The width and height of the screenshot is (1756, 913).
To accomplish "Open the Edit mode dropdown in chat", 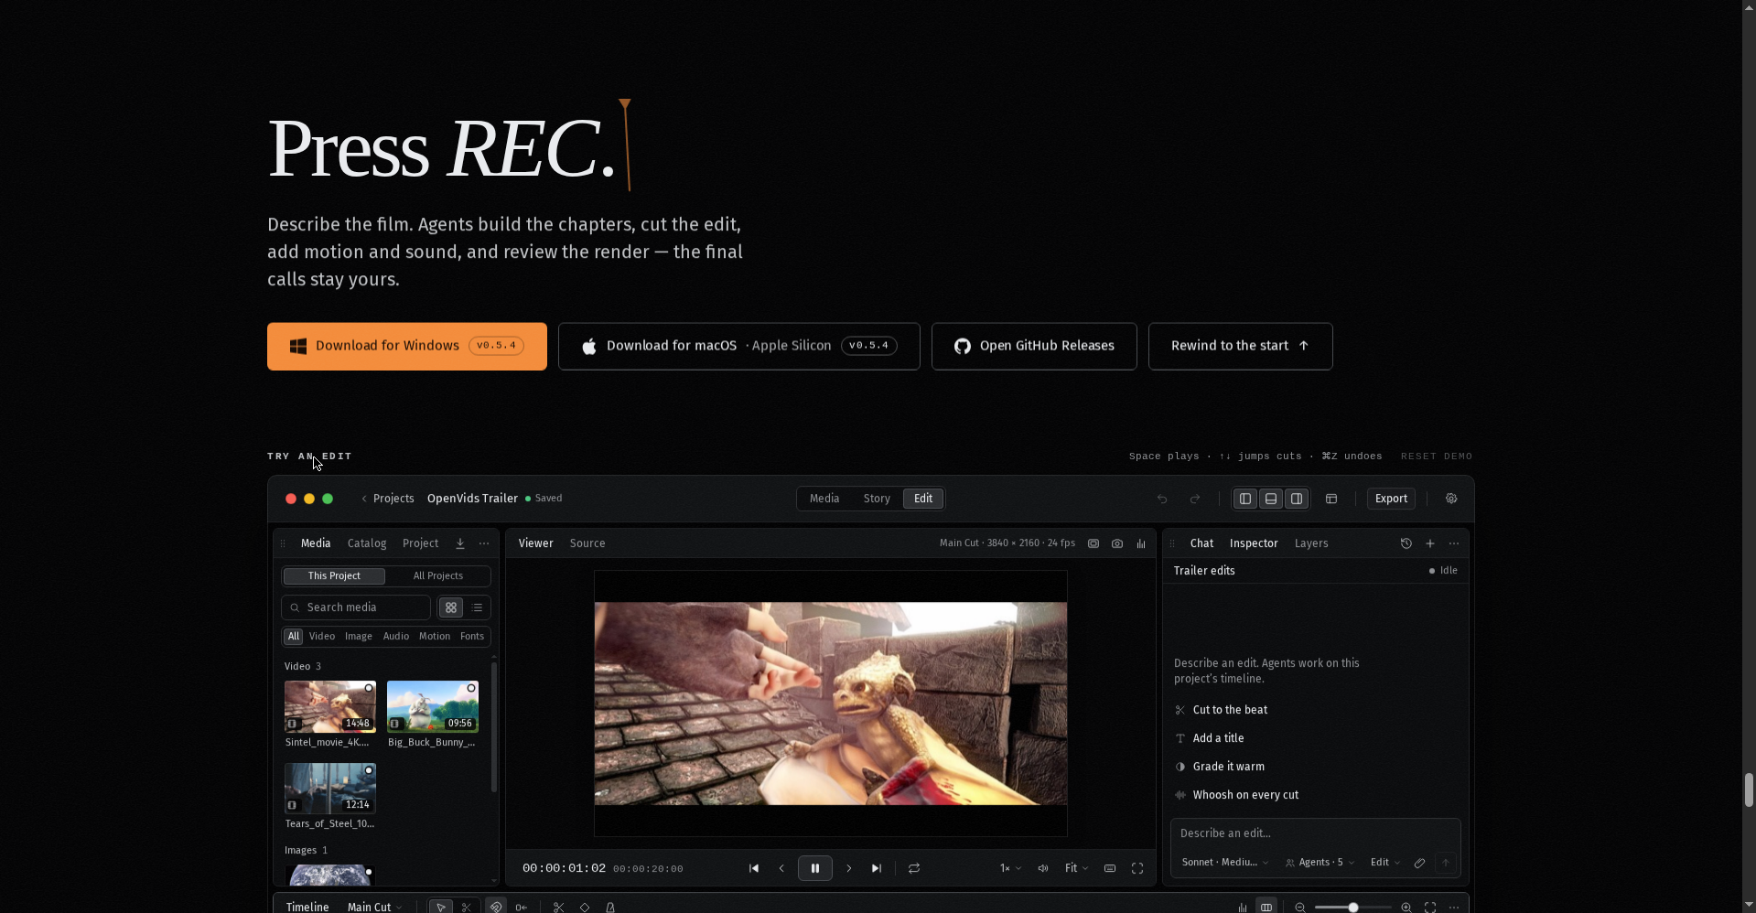I will click(1384, 863).
